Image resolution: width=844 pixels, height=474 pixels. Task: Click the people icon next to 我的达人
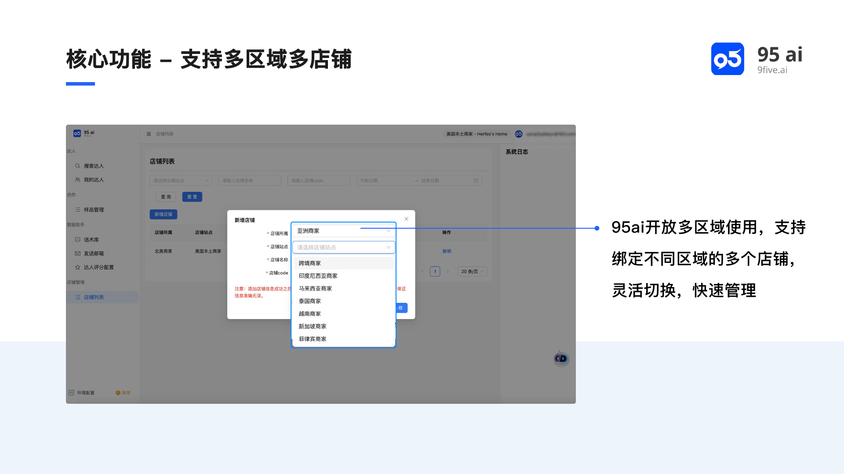pyautogui.click(x=77, y=180)
